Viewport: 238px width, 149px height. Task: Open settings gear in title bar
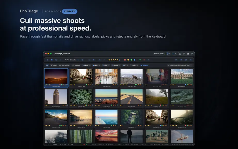tap(184, 54)
